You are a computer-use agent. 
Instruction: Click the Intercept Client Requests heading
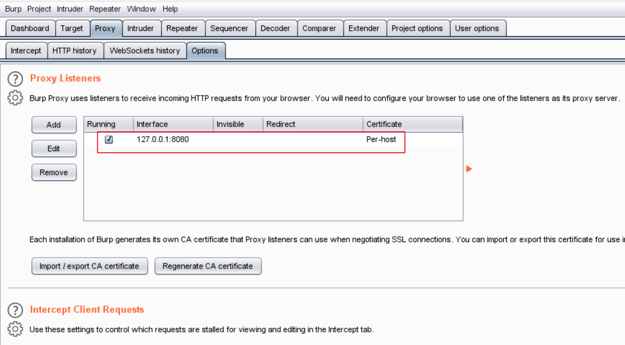click(87, 310)
